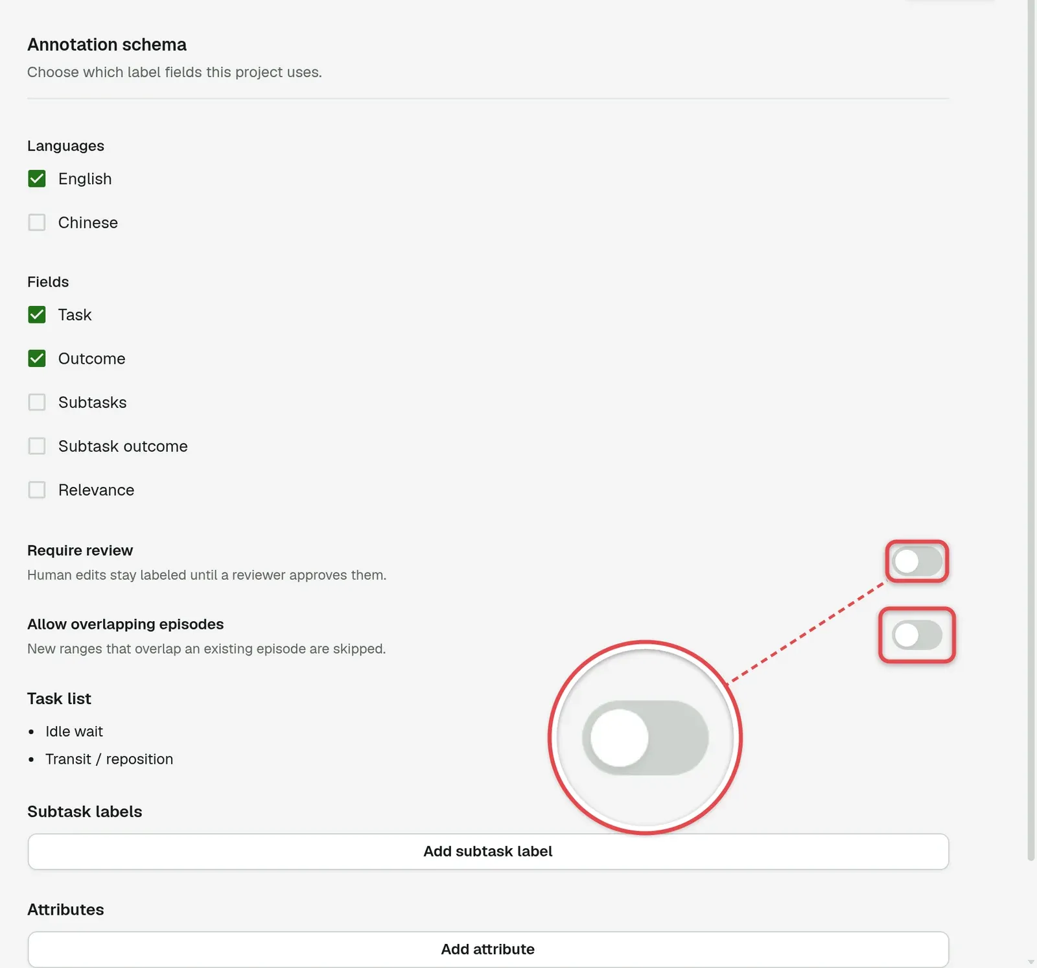Click the 'Task list' heading
This screenshot has height=968, width=1037.
click(59, 699)
